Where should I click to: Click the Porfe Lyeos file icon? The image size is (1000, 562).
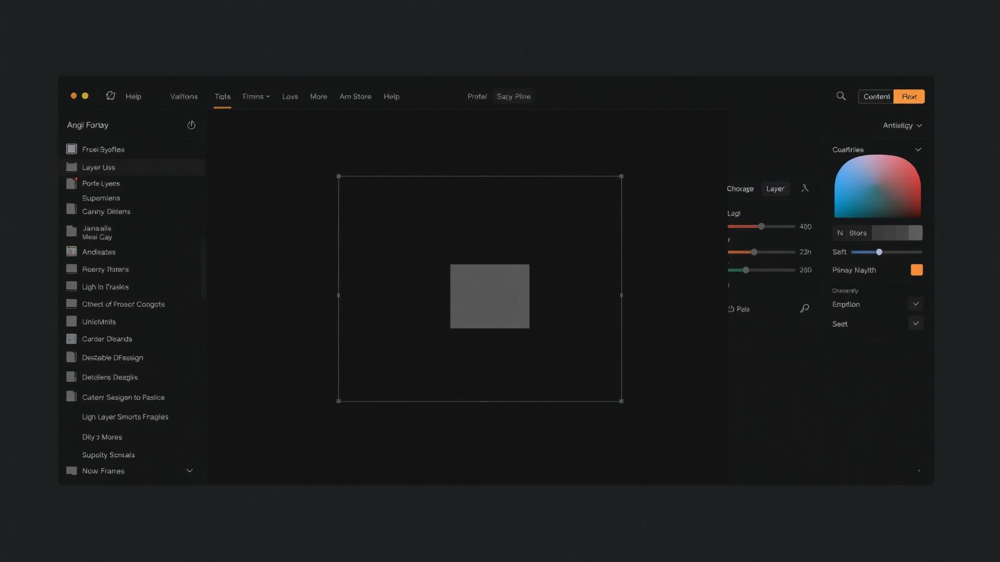[71, 183]
